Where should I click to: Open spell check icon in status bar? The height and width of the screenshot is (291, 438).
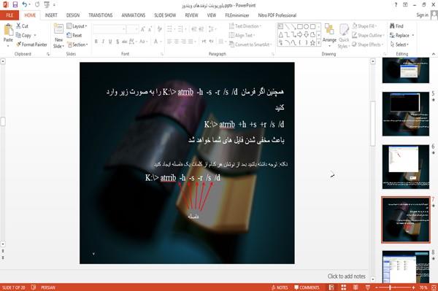click(34, 287)
